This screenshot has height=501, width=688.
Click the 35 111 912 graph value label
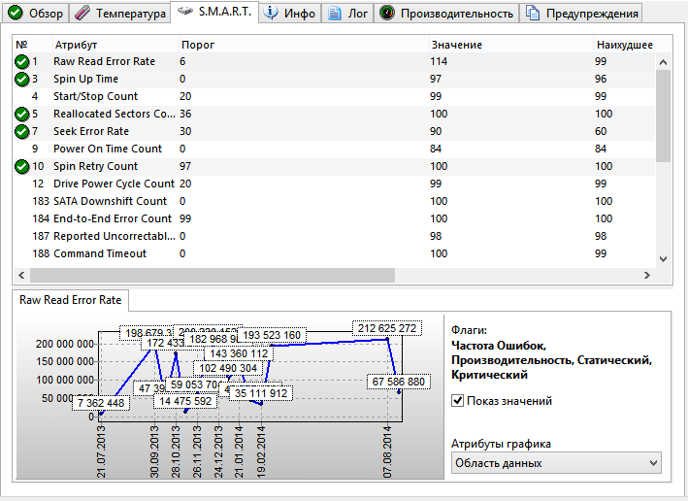pos(261,393)
